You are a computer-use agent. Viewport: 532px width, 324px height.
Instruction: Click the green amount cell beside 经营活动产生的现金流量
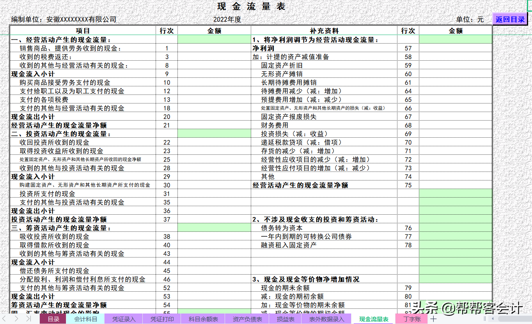(x=215, y=39)
